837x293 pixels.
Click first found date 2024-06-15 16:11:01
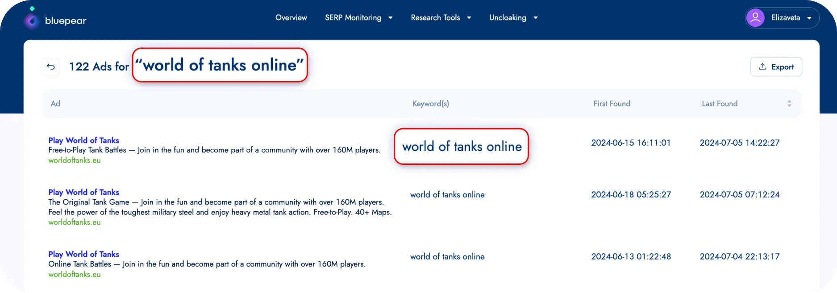tap(631, 143)
